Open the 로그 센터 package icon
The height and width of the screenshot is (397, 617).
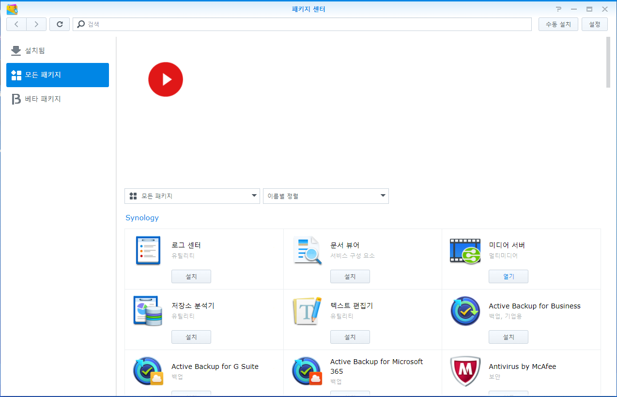coord(148,250)
